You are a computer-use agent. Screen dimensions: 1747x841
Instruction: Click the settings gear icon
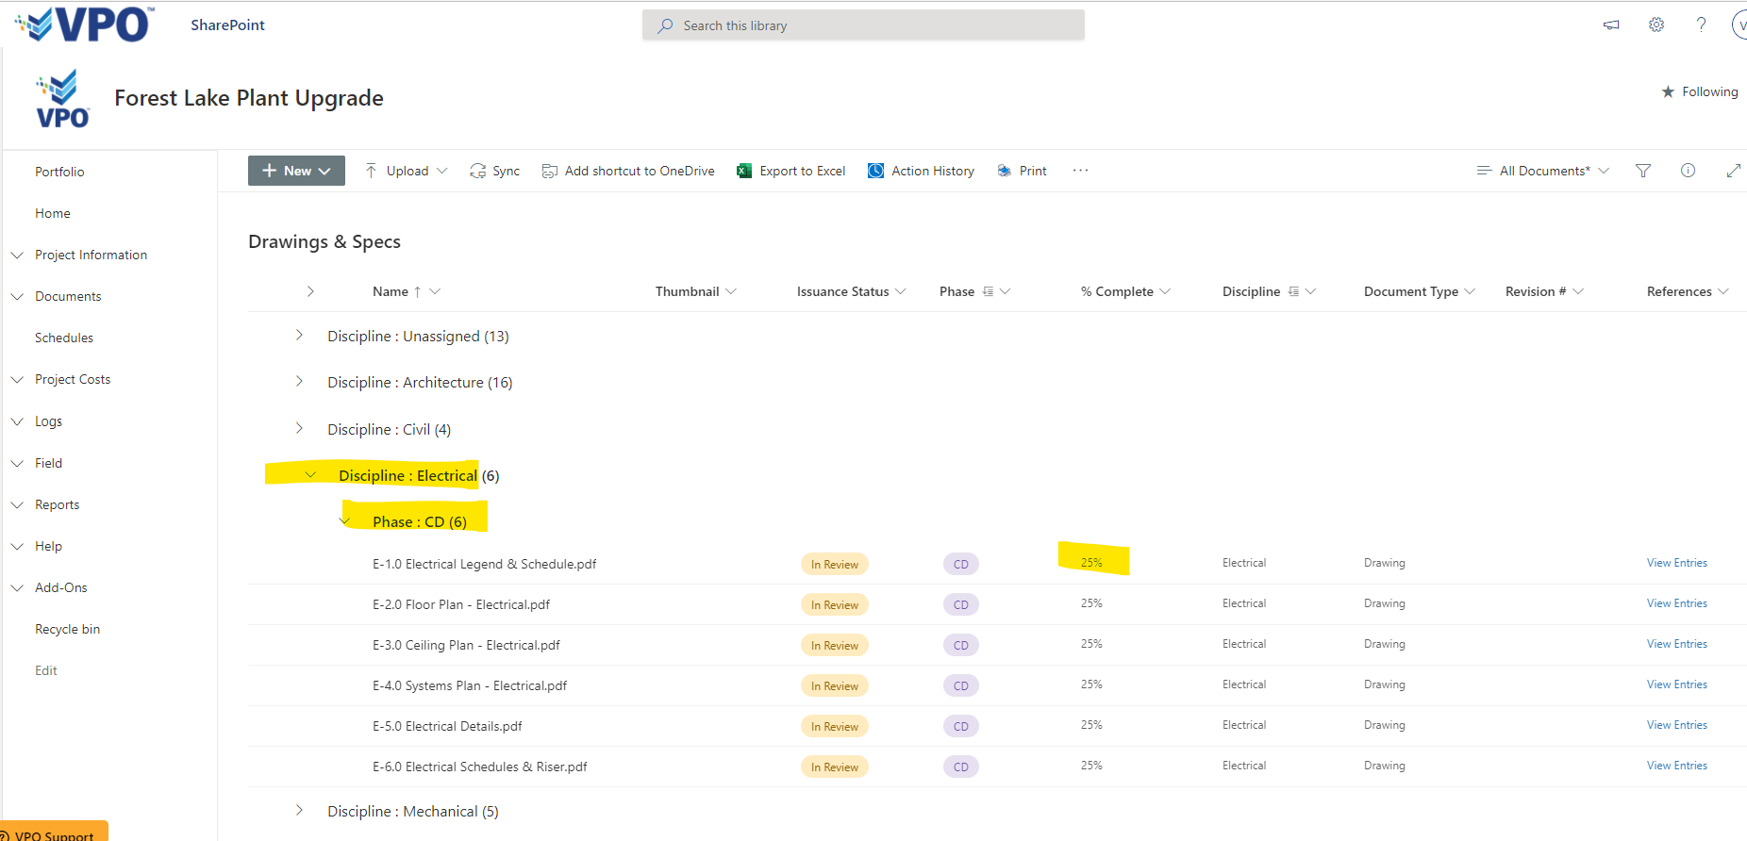pos(1656,25)
